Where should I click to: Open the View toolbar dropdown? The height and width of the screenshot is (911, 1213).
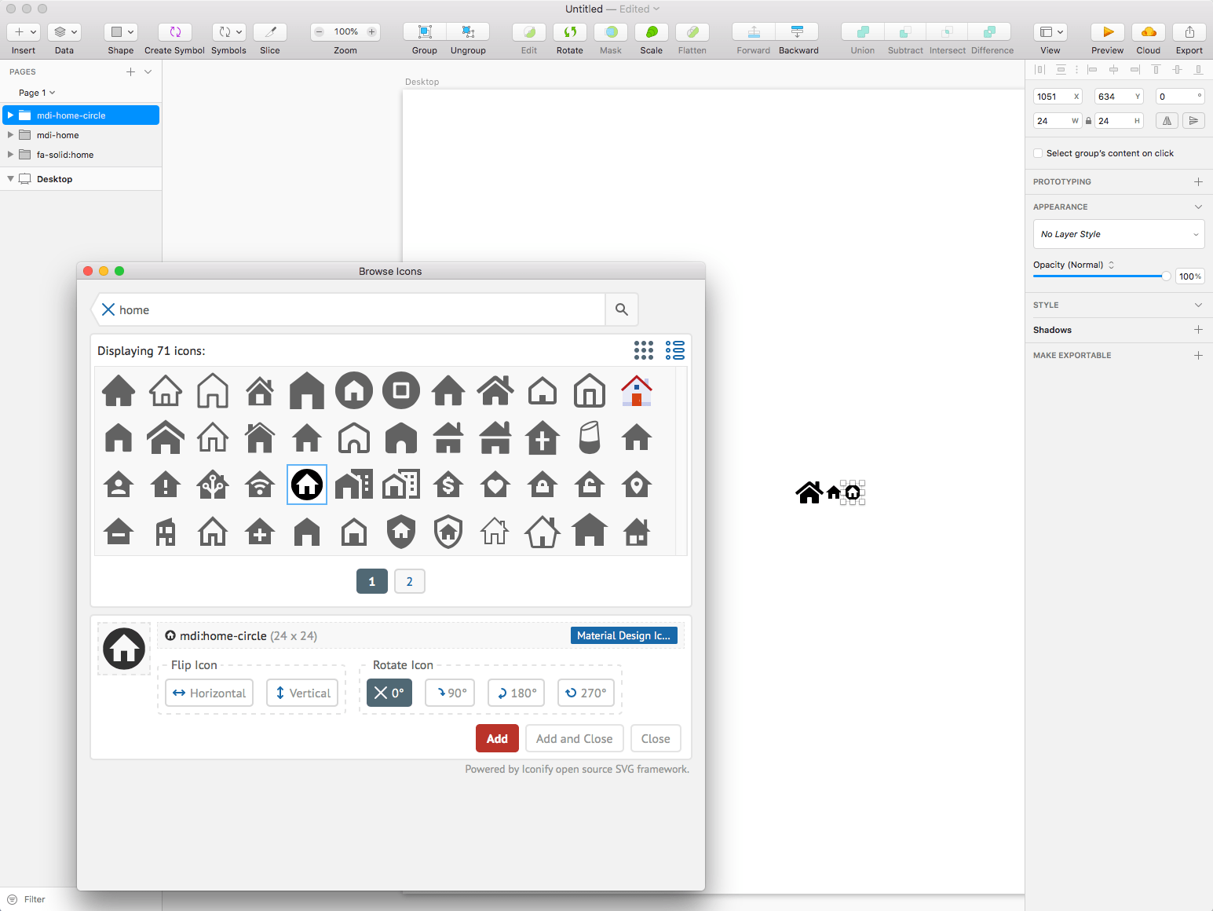[1050, 32]
